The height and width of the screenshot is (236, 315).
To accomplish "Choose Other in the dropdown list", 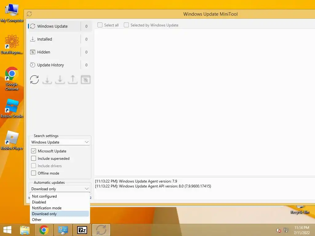I will (60, 219).
